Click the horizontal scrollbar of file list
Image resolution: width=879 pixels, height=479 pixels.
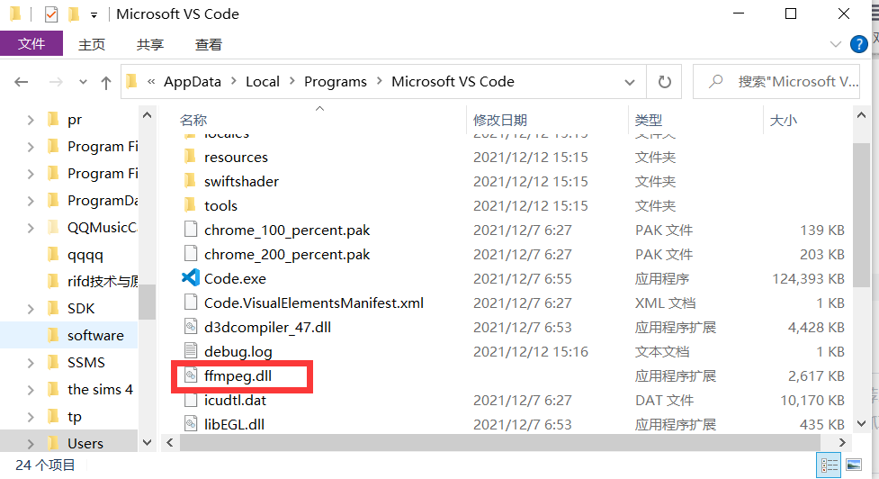[500, 443]
